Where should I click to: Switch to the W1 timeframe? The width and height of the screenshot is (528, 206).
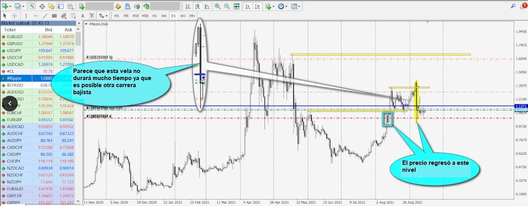coord(183,16)
